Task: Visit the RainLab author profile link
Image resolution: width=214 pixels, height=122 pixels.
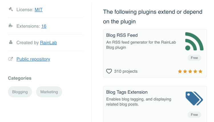Action: pyautogui.click(x=49, y=43)
